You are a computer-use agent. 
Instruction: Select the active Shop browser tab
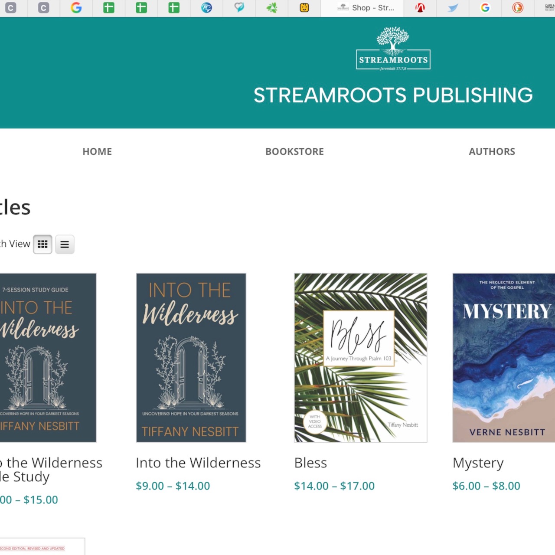point(362,8)
